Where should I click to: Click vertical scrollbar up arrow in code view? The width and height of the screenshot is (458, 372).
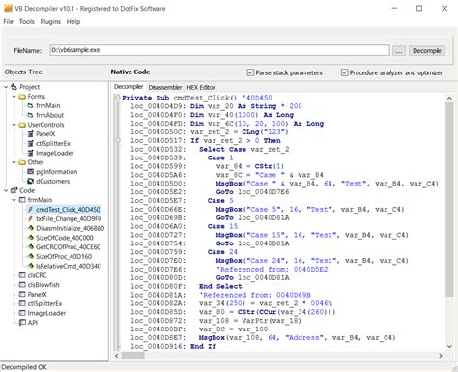(x=449, y=98)
